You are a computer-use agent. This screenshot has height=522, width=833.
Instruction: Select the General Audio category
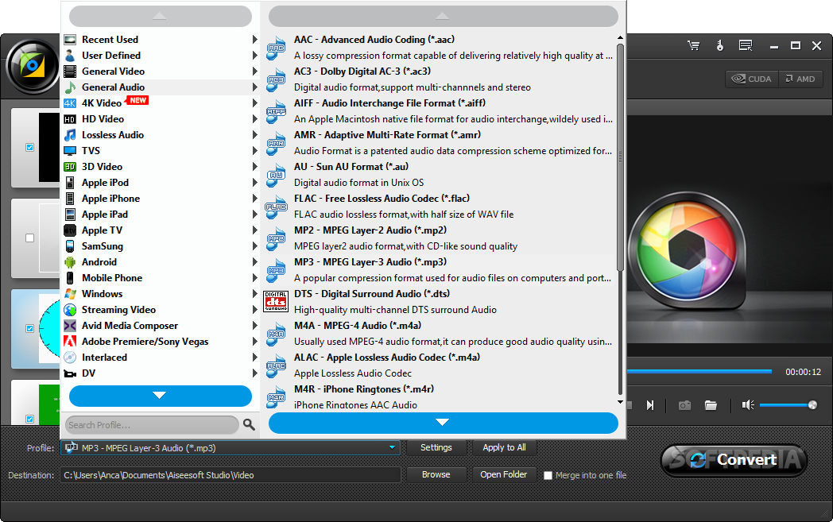[161, 87]
